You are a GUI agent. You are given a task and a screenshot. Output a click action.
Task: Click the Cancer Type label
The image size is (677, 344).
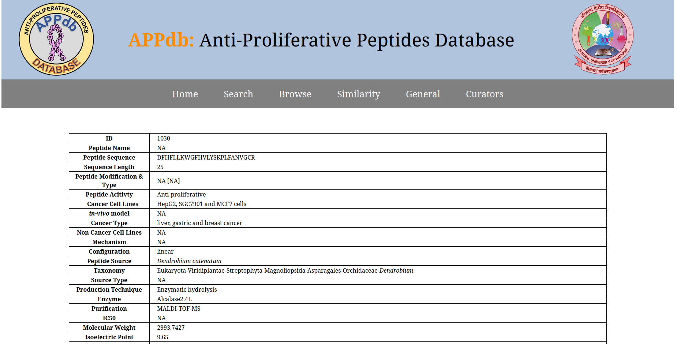click(x=109, y=223)
